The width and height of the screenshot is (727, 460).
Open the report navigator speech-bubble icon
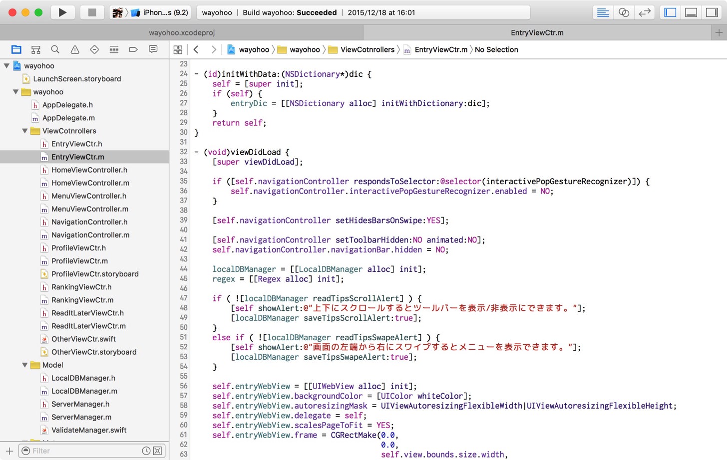coord(153,49)
